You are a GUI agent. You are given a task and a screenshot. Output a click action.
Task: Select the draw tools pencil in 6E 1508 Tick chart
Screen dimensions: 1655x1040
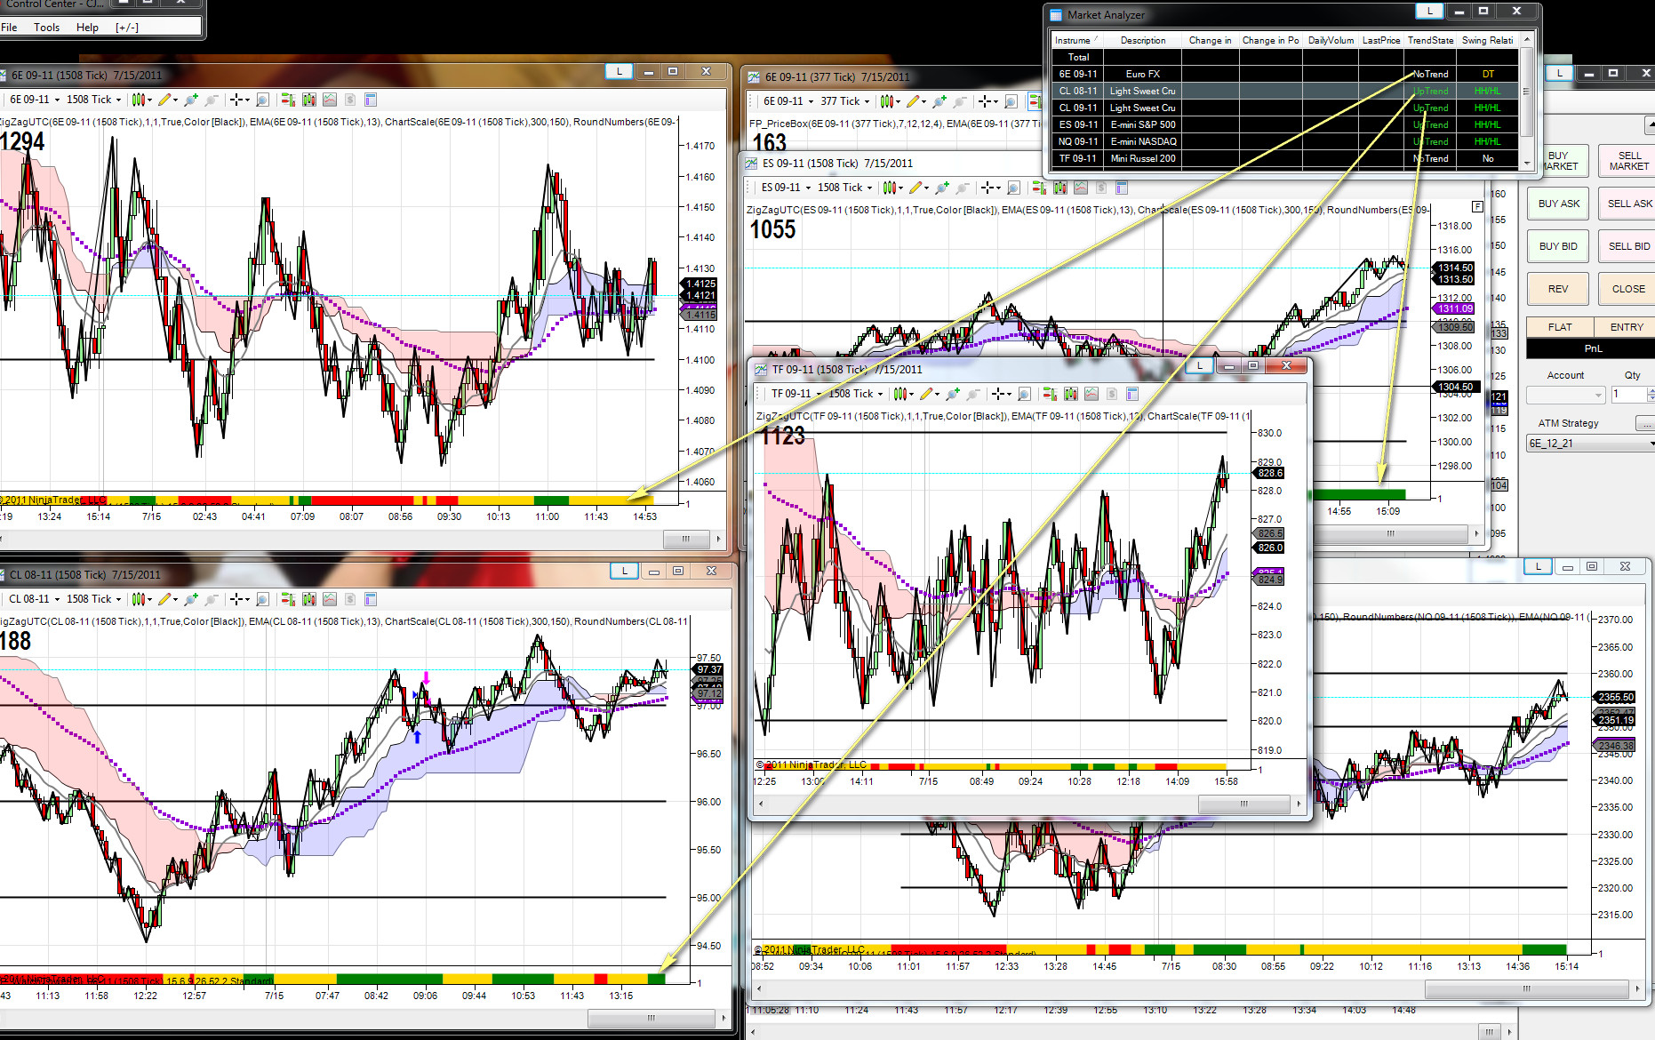(166, 100)
